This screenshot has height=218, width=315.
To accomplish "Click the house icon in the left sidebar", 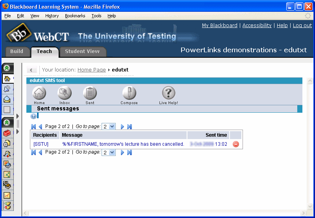I will coord(7,79).
